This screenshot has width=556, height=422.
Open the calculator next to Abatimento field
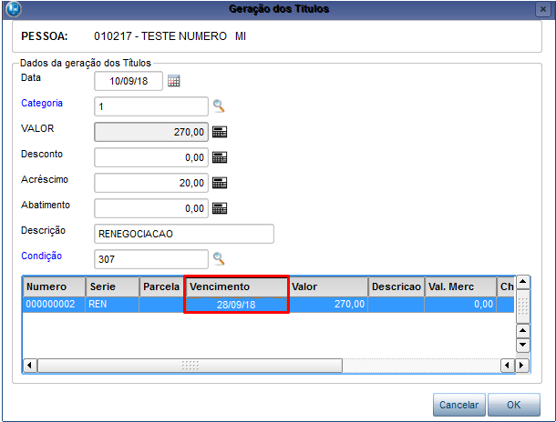[220, 208]
